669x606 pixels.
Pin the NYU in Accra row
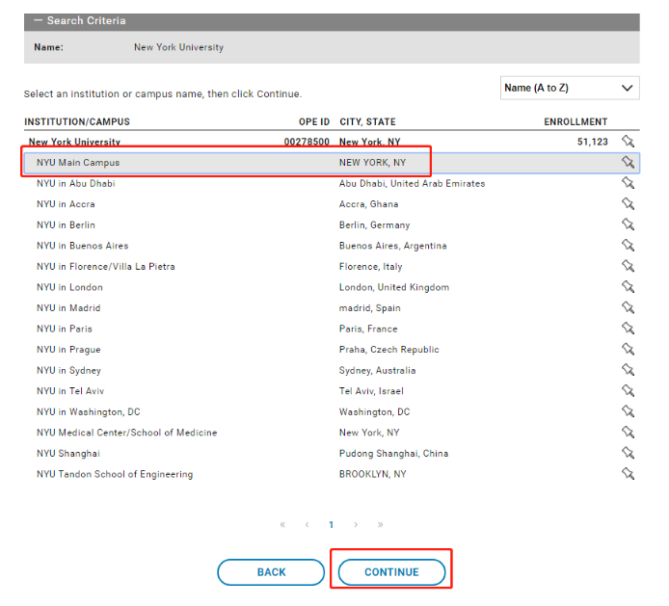point(628,204)
